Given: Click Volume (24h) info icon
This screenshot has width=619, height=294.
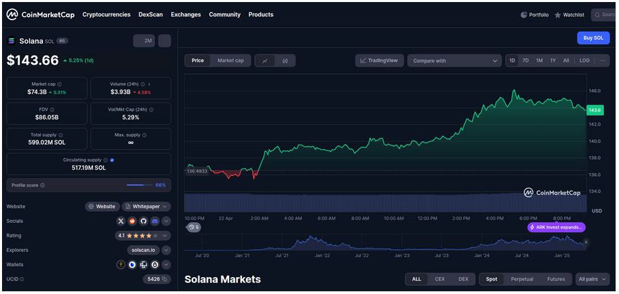Looking at the screenshot, I should [x=143, y=84].
